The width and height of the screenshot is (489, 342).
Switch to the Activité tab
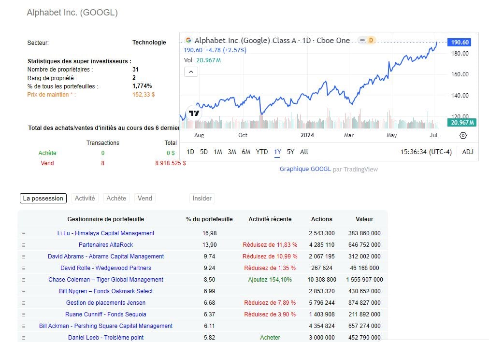pyautogui.click(x=85, y=198)
